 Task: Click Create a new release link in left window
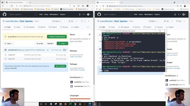pos(76,57)
